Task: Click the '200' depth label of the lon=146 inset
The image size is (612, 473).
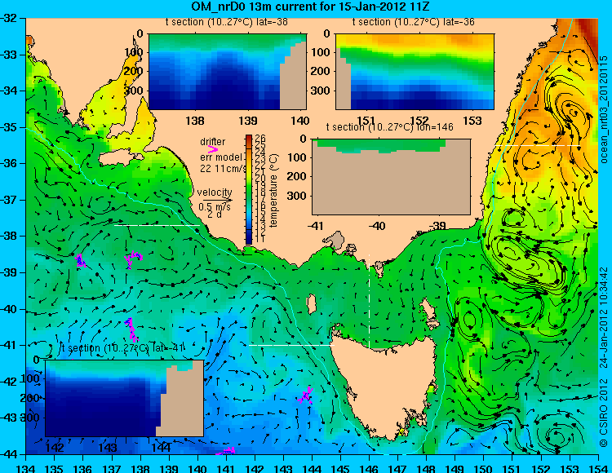Action: coord(297,176)
